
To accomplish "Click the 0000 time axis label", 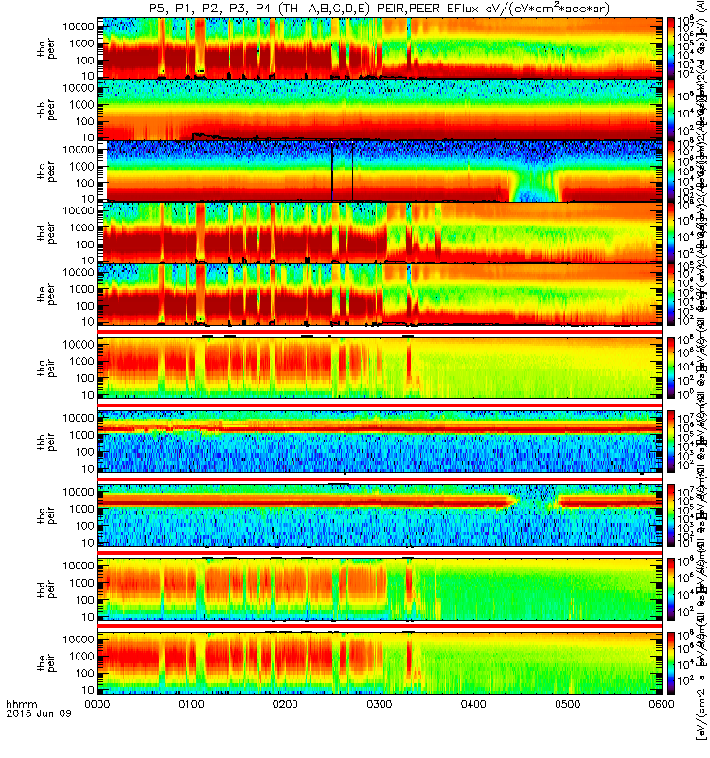I will [98, 704].
